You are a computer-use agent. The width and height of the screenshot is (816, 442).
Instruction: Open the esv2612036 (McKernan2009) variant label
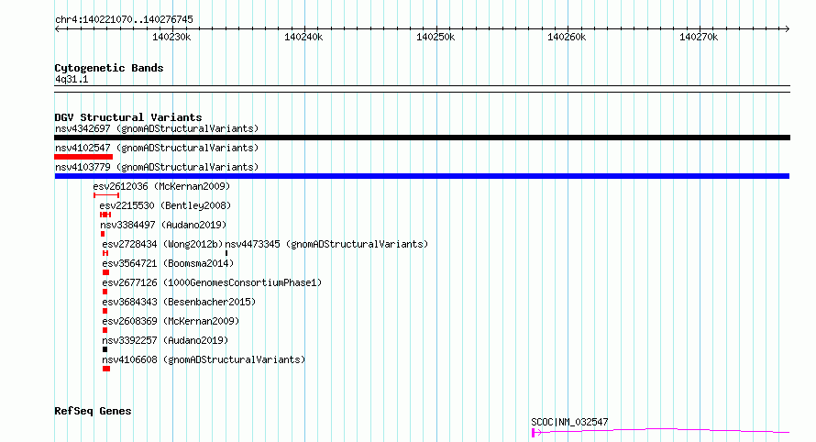pyautogui.click(x=161, y=186)
